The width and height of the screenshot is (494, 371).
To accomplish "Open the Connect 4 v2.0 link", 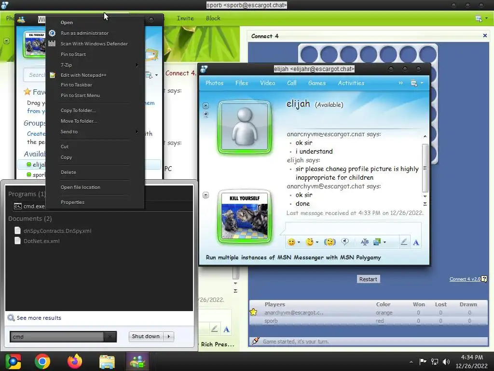I will (465, 279).
